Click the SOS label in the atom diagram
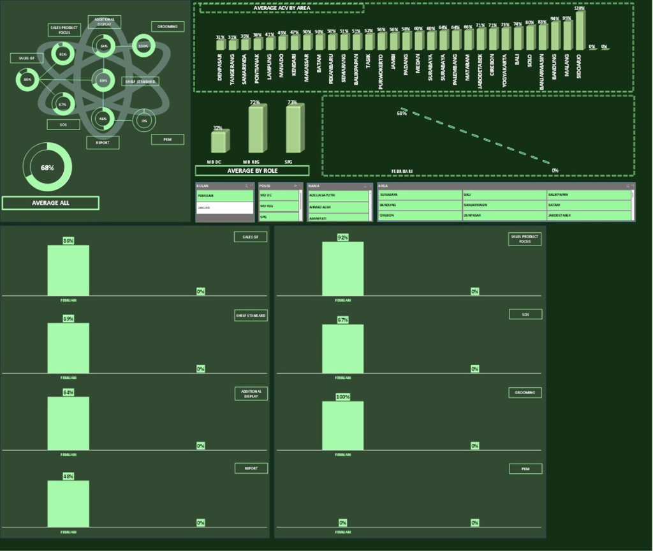This screenshot has height=551, width=653. tap(63, 124)
